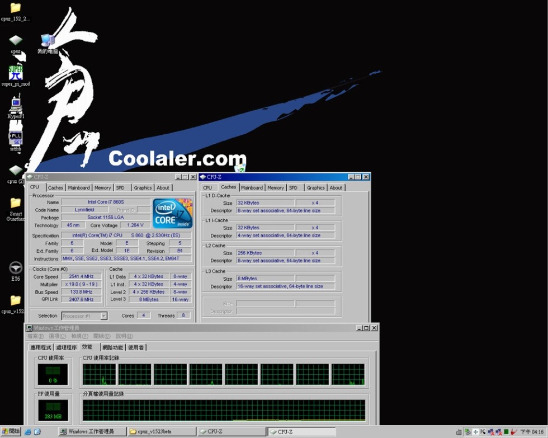Click the red hand tray icon
Image resolution: width=548 pixels, height=438 pixels.
coord(514,432)
